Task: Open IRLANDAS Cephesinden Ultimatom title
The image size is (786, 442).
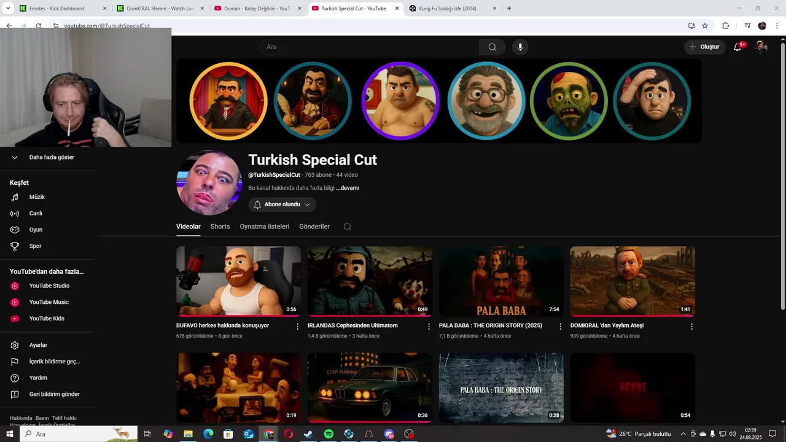Action: [x=352, y=325]
